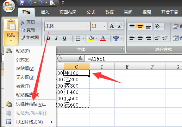Decrease font size with small A
Viewport: 182px width, 127px height.
[120, 26]
